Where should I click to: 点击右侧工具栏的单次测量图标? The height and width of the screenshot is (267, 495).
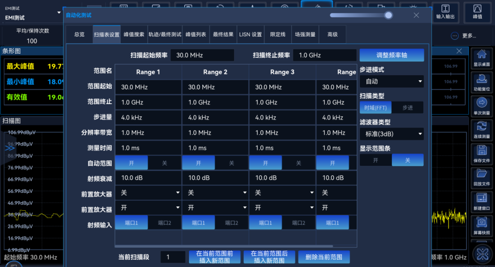tap(482, 106)
